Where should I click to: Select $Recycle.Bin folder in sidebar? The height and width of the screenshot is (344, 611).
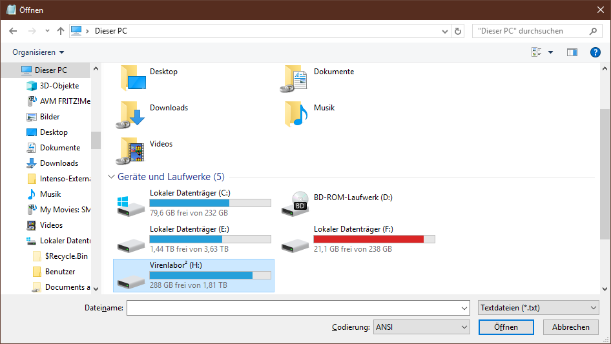coord(61,256)
